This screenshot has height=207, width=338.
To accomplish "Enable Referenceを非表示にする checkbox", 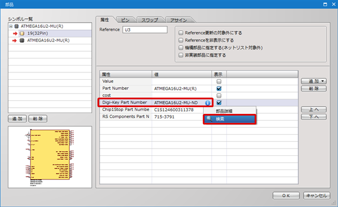I will [181, 40].
